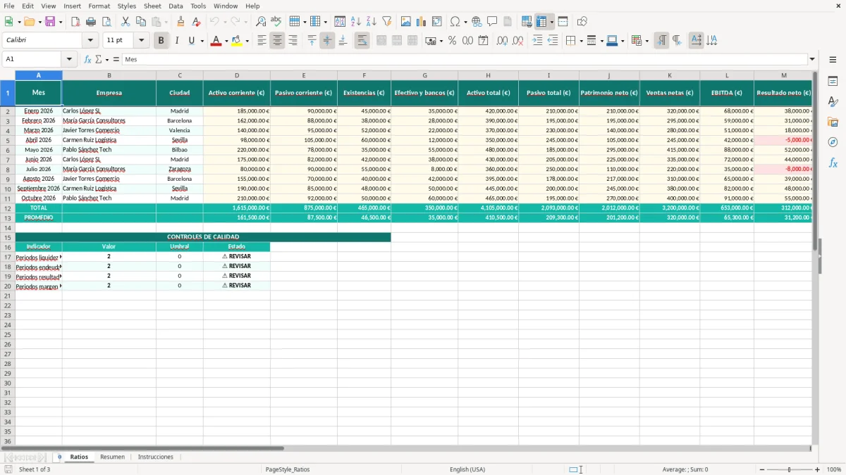Click the Cut scissors icon
The height and width of the screenshot is (475, 846).
125,22
